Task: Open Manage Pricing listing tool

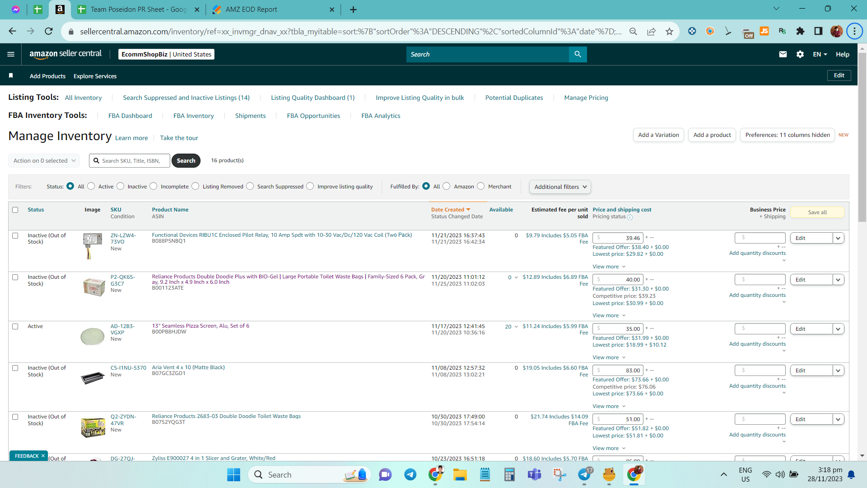Action: (586, 98)
